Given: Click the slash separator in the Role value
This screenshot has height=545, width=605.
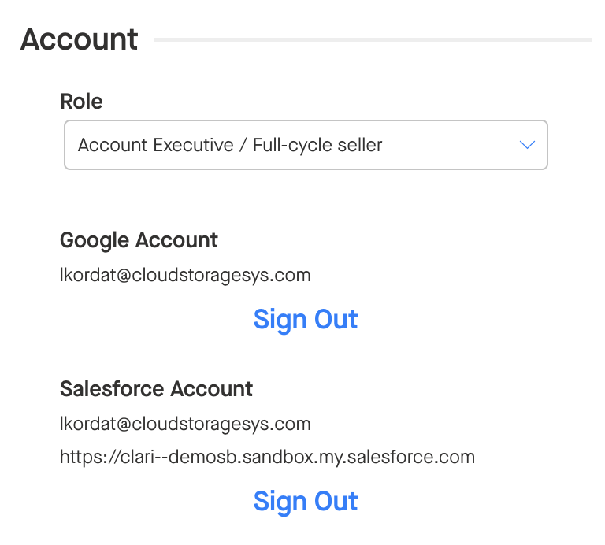Looking at the screenshot, I should pos(243,145).
